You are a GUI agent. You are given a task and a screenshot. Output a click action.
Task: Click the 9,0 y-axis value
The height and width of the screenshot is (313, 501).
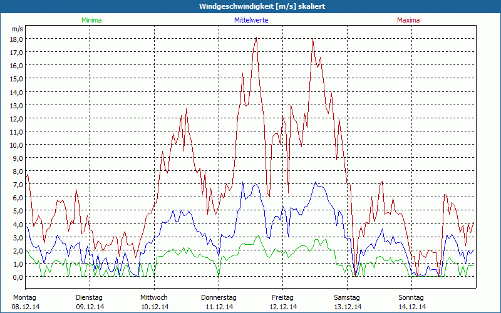19,158
